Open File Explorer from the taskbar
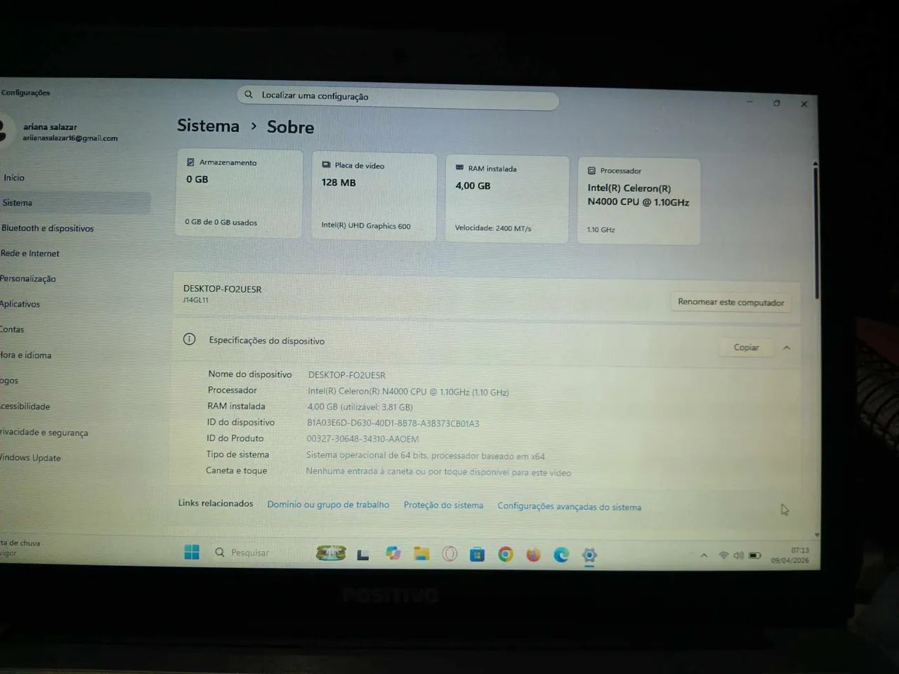Viewport: 899px width, 674px height. click(421, 554)
